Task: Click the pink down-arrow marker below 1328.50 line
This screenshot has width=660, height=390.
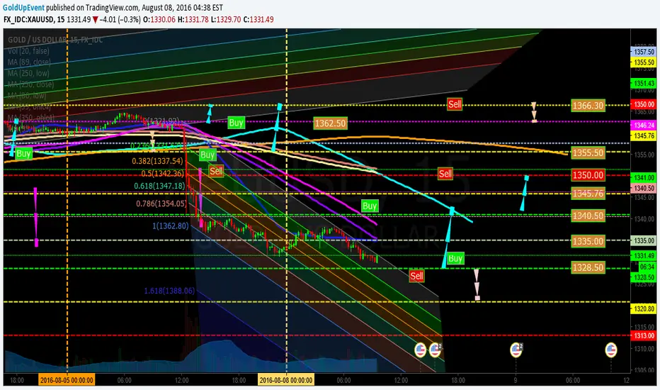Action: pyautogui.click(x=477, y=284)
